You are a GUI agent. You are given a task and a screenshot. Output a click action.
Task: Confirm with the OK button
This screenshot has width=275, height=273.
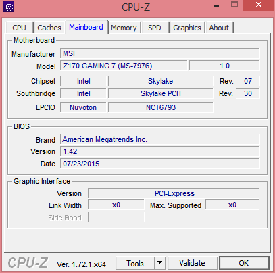(x=244, y=263)
